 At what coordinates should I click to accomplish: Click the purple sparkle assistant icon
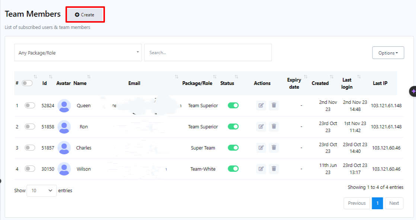click(x=413, y=91)
